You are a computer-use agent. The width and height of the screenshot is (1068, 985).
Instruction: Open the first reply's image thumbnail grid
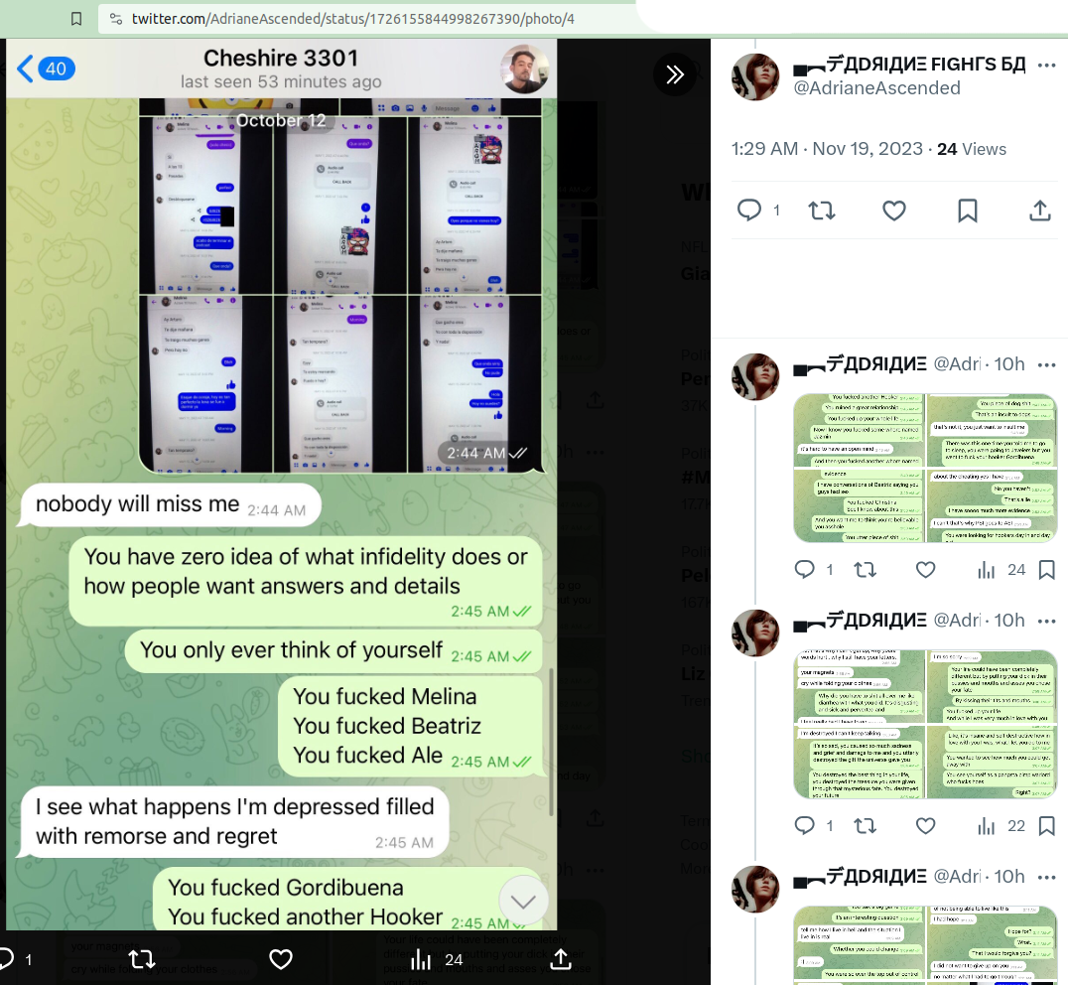pos(925,468)
